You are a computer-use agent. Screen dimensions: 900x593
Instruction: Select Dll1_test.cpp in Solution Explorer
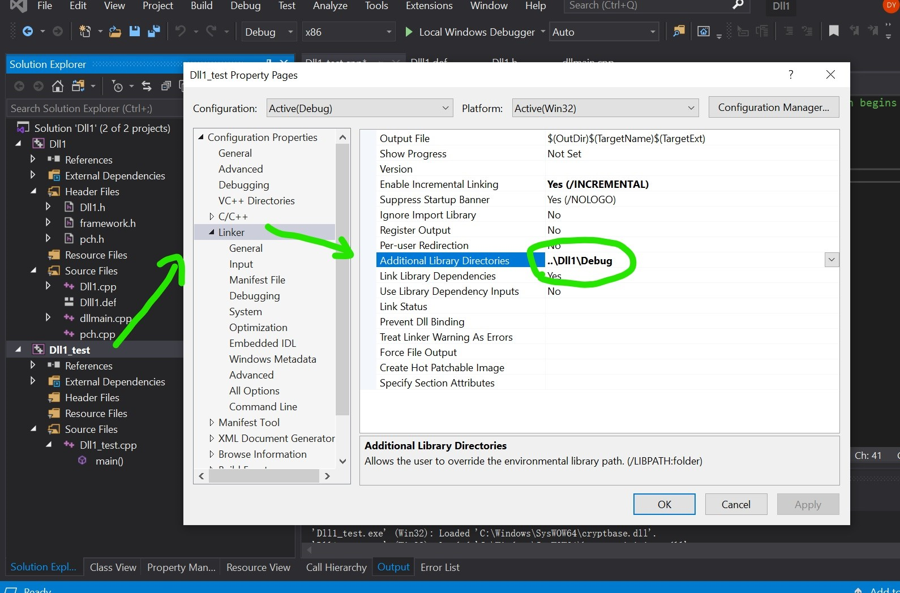tap(108, 445)
